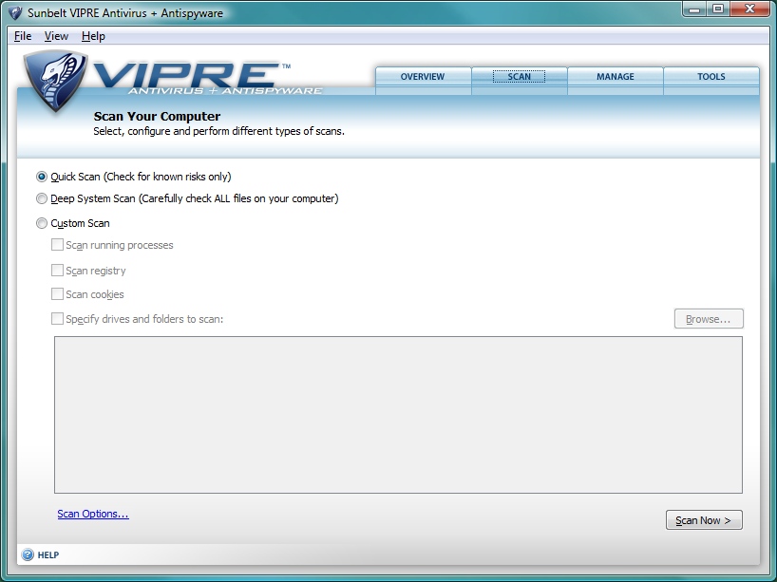
Task: Open the Scan Options link
Action: [x=93, y=515]
